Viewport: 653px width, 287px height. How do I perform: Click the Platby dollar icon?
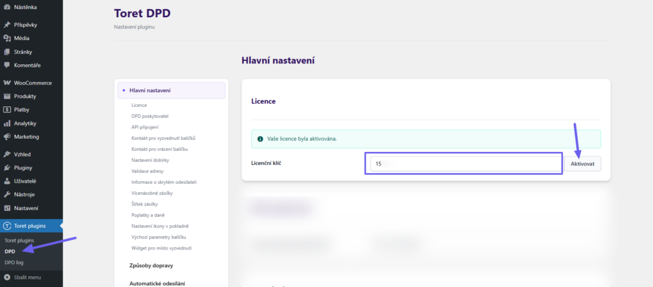(x=6, y=109)
